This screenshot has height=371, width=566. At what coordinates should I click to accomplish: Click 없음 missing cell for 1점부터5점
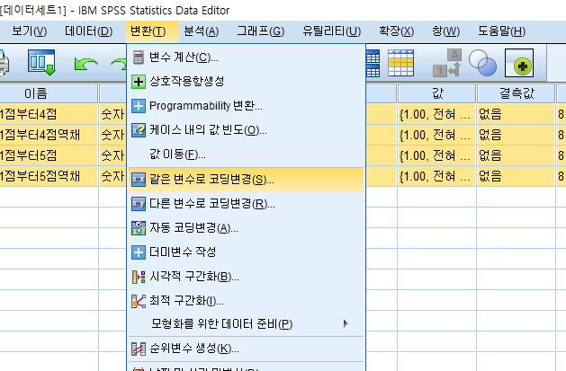tap(516, 155)
